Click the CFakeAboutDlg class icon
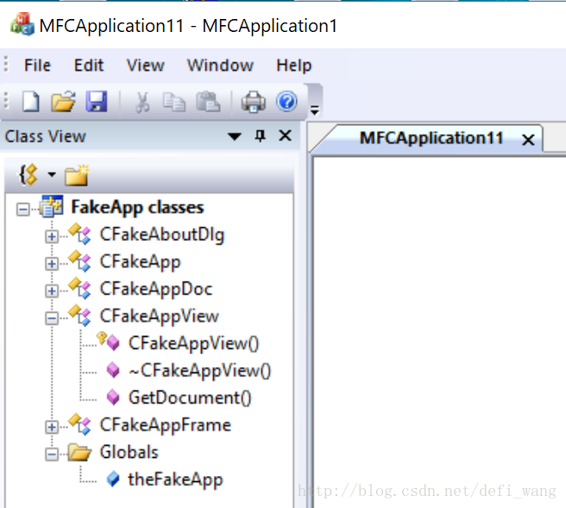 coord(79,234)
